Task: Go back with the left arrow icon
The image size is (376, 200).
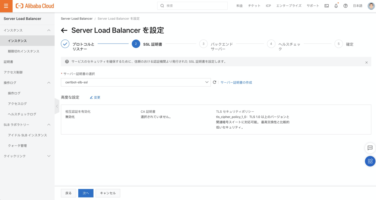Action: click(64, 30)
